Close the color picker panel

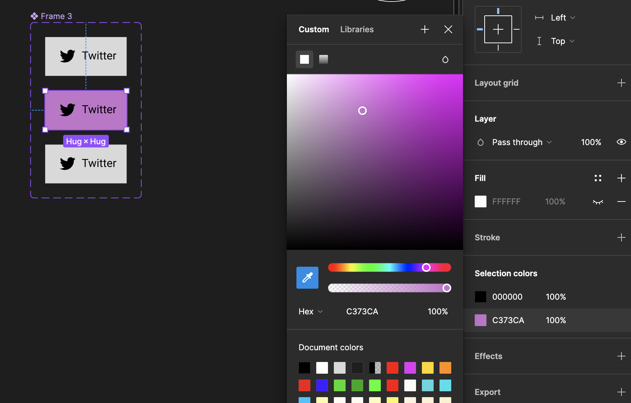pos(448,29)
